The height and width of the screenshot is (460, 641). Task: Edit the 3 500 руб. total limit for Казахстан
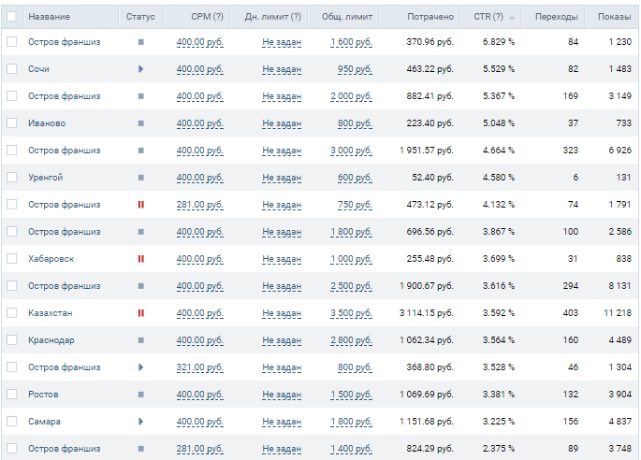click(352, 313)
